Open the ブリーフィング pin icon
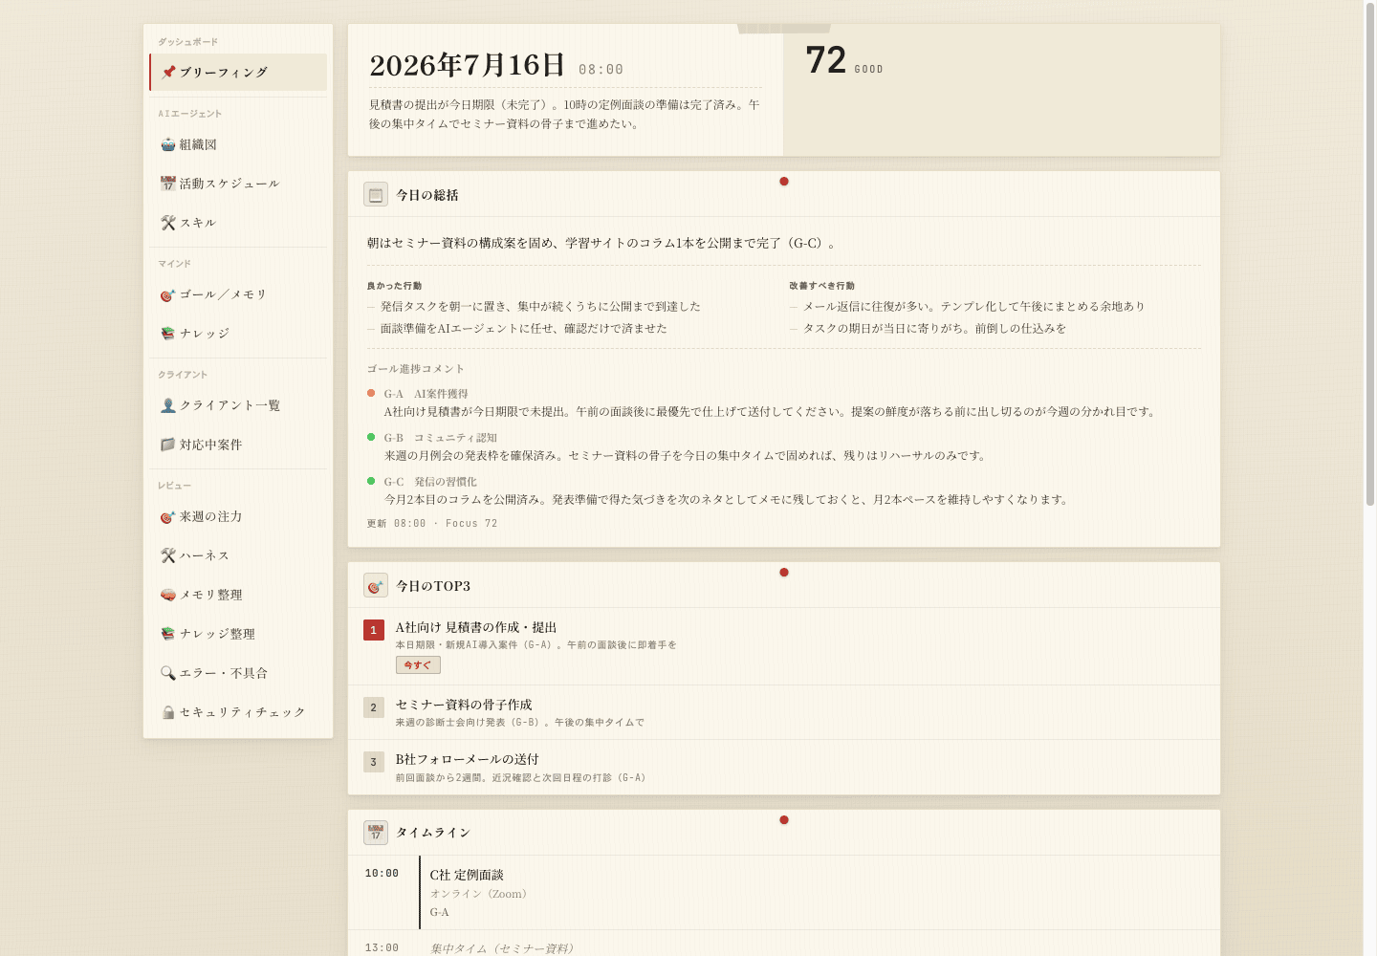1377x956 pixels. 168,73
